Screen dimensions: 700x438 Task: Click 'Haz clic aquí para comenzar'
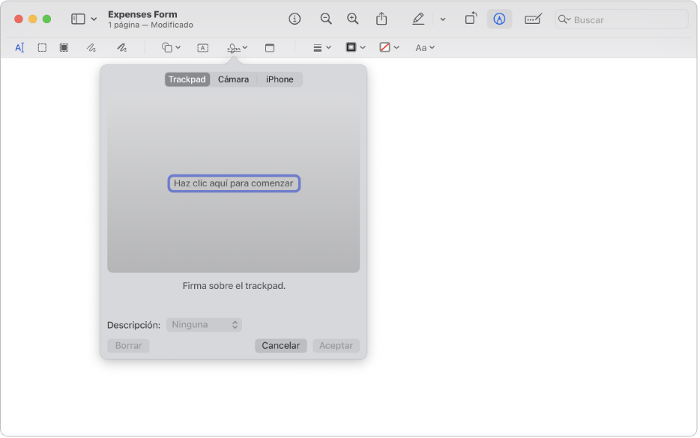pyautogui.click(x=234, y=183)
